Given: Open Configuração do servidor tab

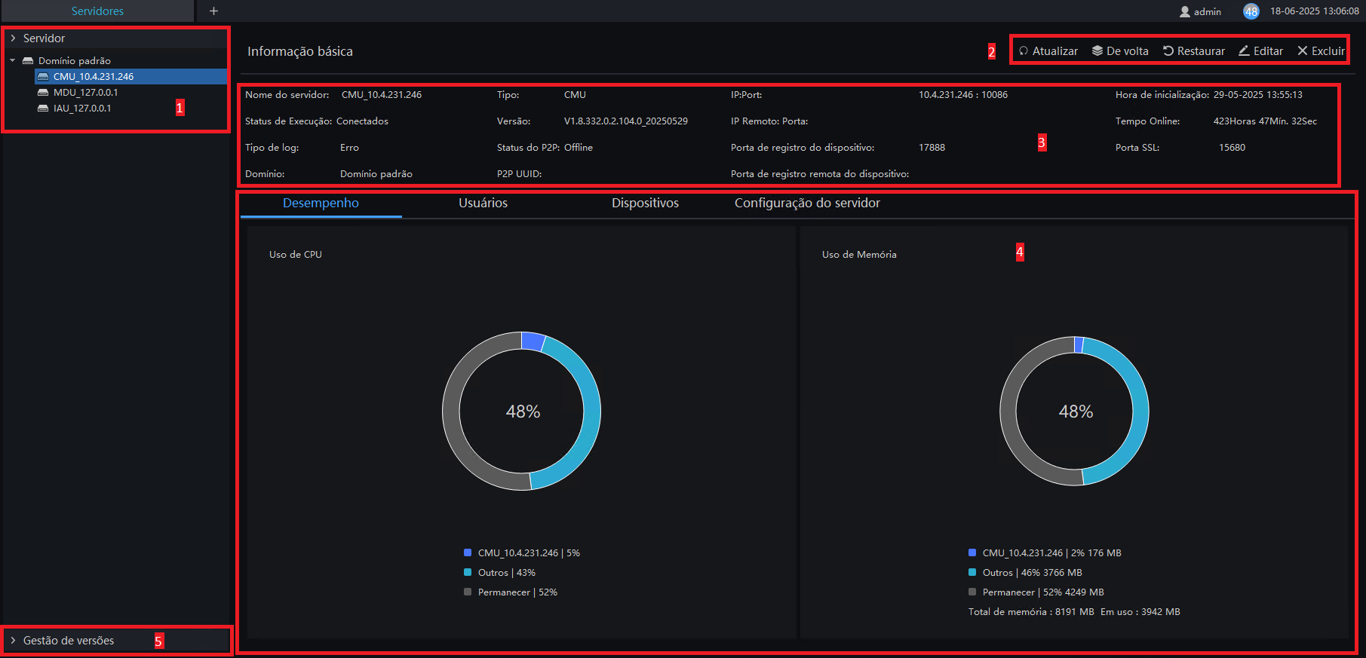Looking at the screenshot, I should pos(808,204).
